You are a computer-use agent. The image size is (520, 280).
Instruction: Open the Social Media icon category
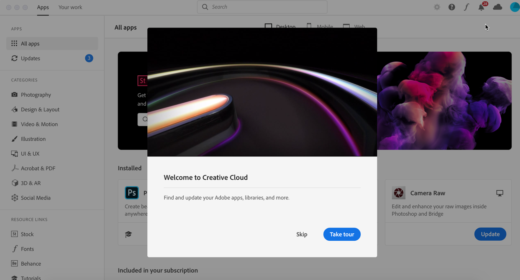click(14, 198)
